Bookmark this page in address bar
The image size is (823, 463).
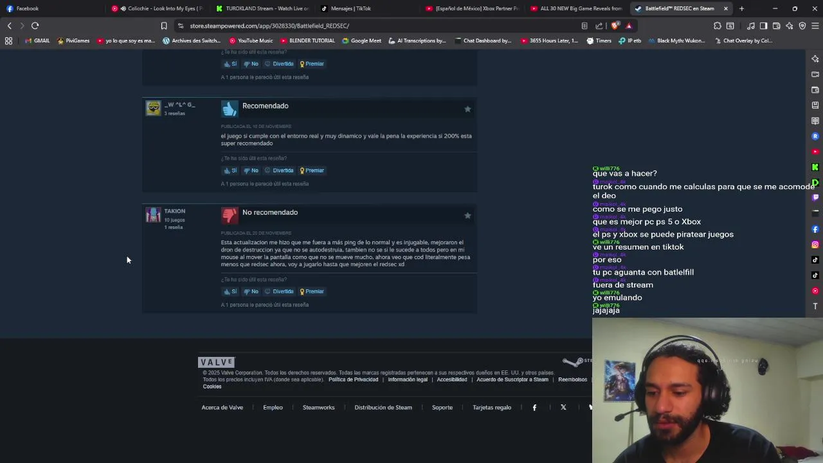tap(164, 26)
